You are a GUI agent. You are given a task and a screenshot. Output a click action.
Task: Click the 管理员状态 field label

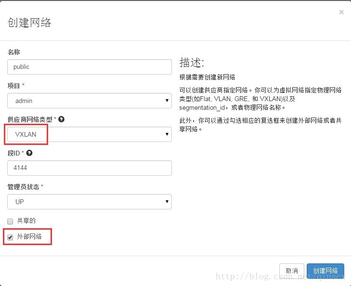[23, 187]
